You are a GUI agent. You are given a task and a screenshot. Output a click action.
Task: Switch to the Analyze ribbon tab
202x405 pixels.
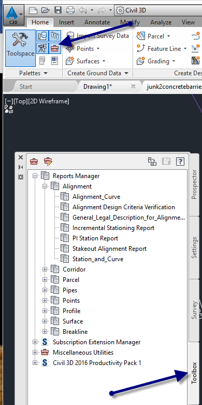pyautogui.click(x=161, y=22)
